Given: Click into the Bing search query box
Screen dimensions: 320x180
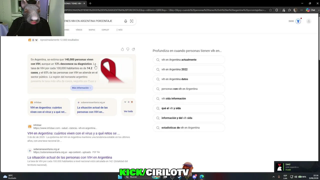Looking at the screenshot, I should pyautogui.click(x=92, y=21).
